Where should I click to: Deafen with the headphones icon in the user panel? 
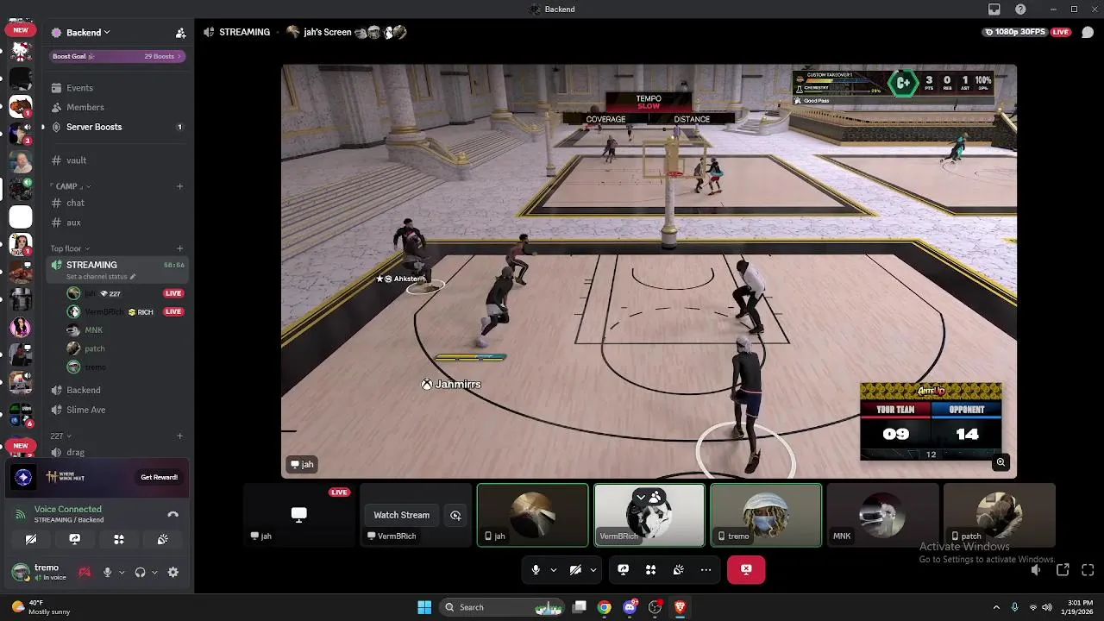(x=140, y=572)
